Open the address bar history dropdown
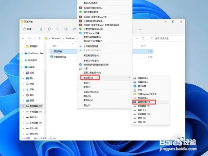The image size is (208, 156). point(137,38)
